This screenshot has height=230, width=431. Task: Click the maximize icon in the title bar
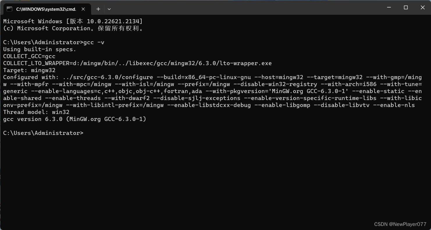tap(405, 8)
